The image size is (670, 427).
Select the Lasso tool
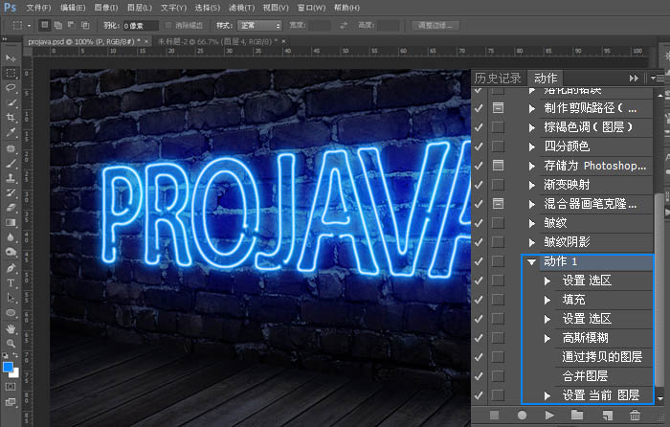coord(11,87)
